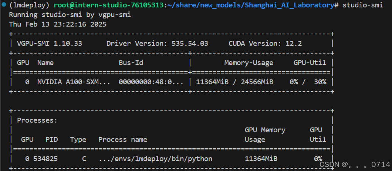The height and width of the screenshot is (171, 392).
Task: Click the Type column header
Action: 78,140
